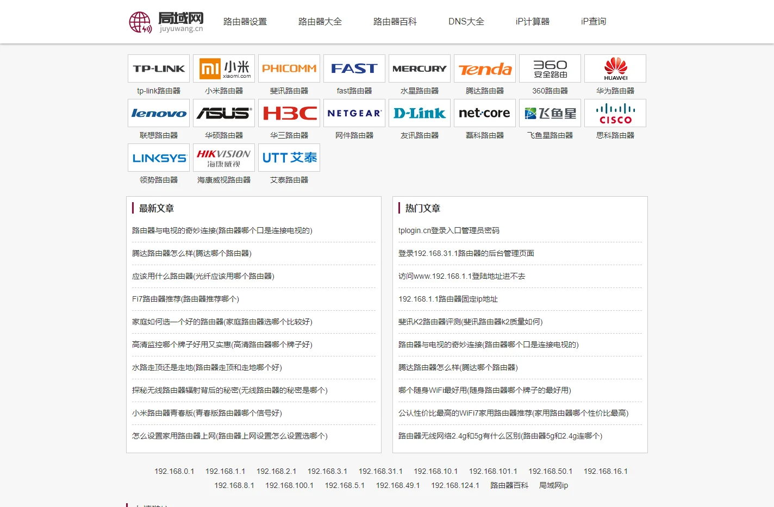
Task: Click the netcore brand logo
Action: coord(485,113)
